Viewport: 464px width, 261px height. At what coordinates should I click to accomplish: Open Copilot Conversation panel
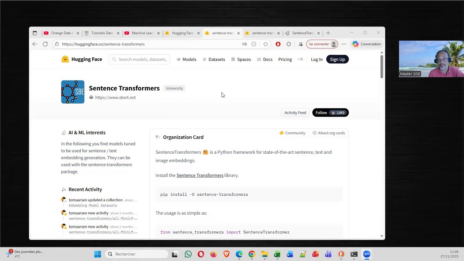pos(366,44)
